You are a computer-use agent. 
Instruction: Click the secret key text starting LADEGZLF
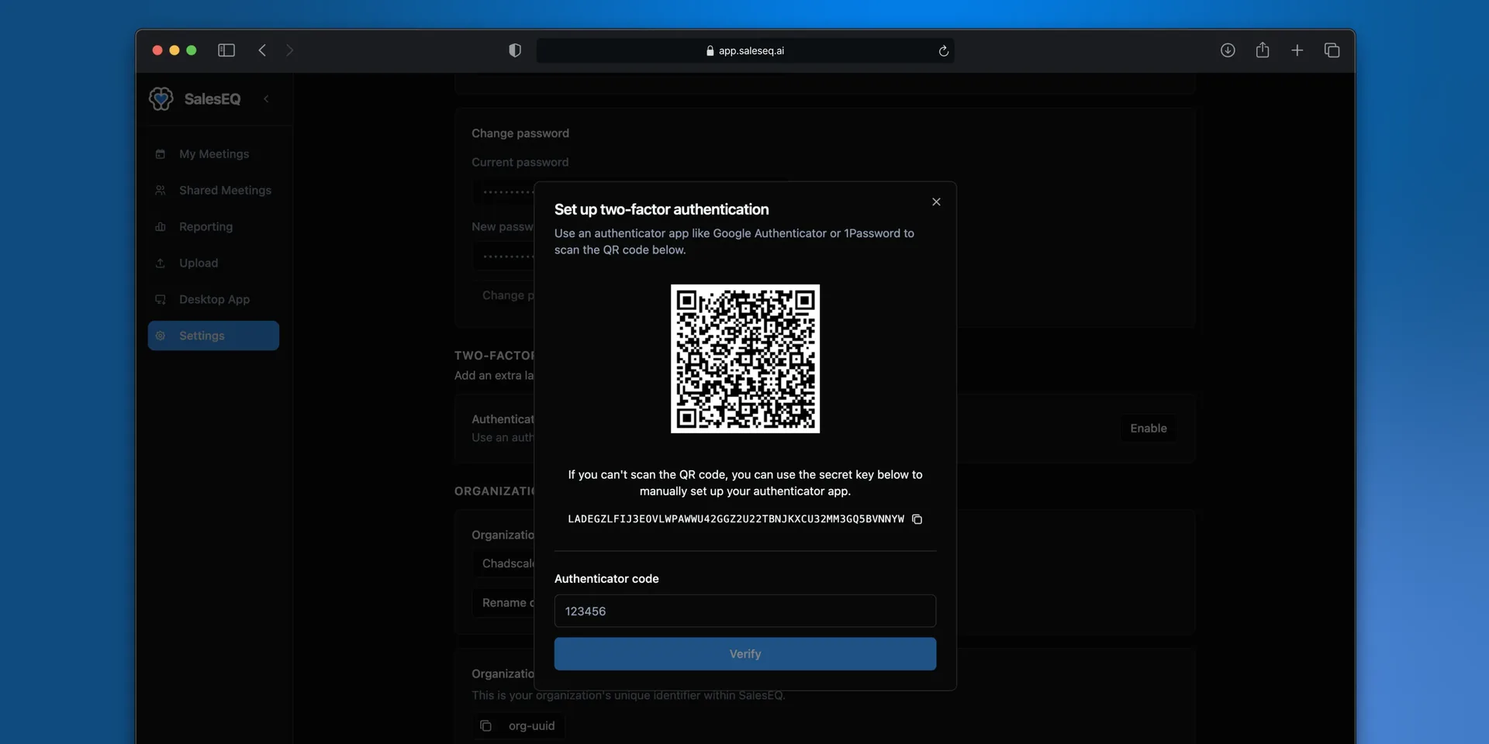tap(736, 519)
